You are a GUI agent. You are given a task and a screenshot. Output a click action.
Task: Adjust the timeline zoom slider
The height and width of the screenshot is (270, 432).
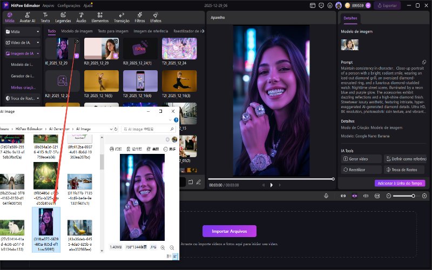413,195
